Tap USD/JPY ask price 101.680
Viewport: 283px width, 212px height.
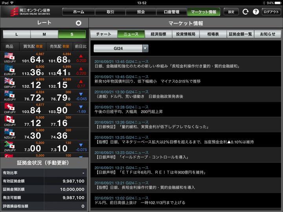tap(59, 60)
